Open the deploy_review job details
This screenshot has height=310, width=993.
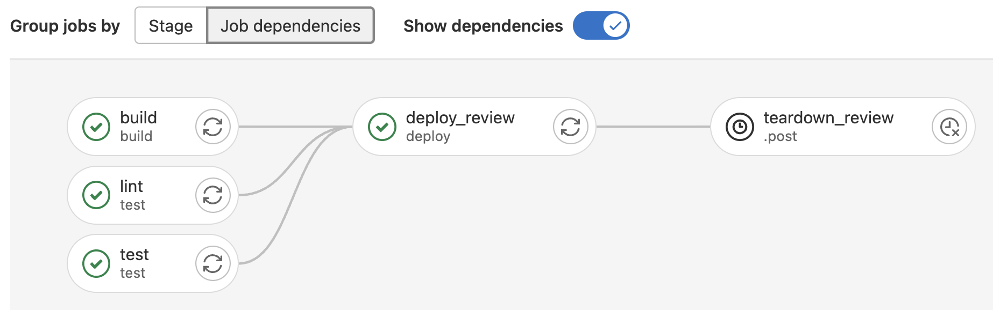click(460, 118)
